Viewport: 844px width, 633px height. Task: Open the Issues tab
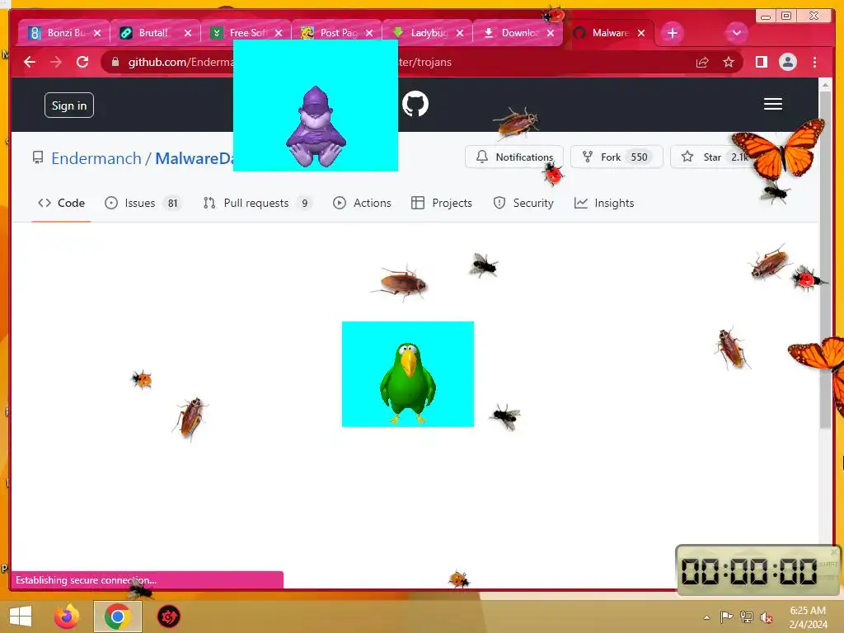[x=143, y=203]
